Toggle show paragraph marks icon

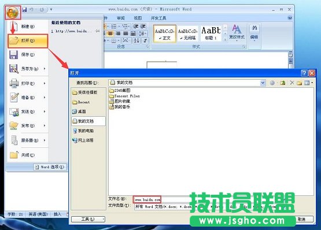[x=145, y=40]
